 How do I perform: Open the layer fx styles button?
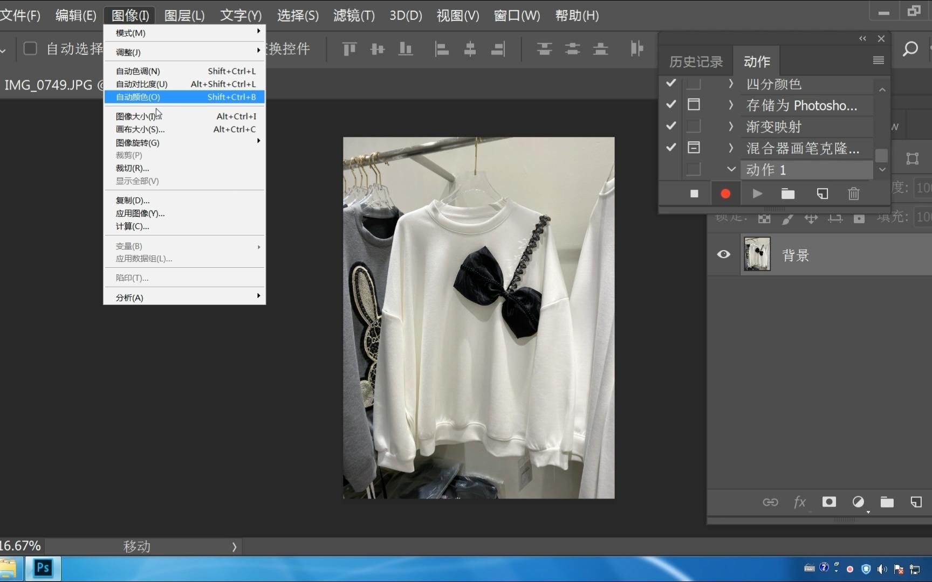800,502
